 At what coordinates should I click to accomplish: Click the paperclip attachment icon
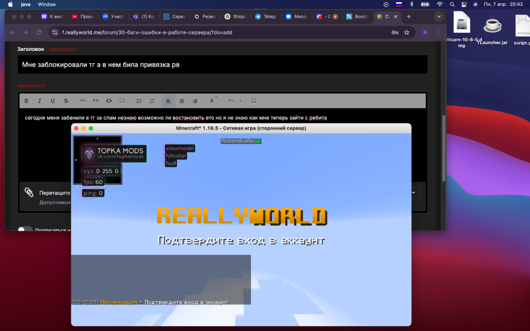(x=29, y=192)
